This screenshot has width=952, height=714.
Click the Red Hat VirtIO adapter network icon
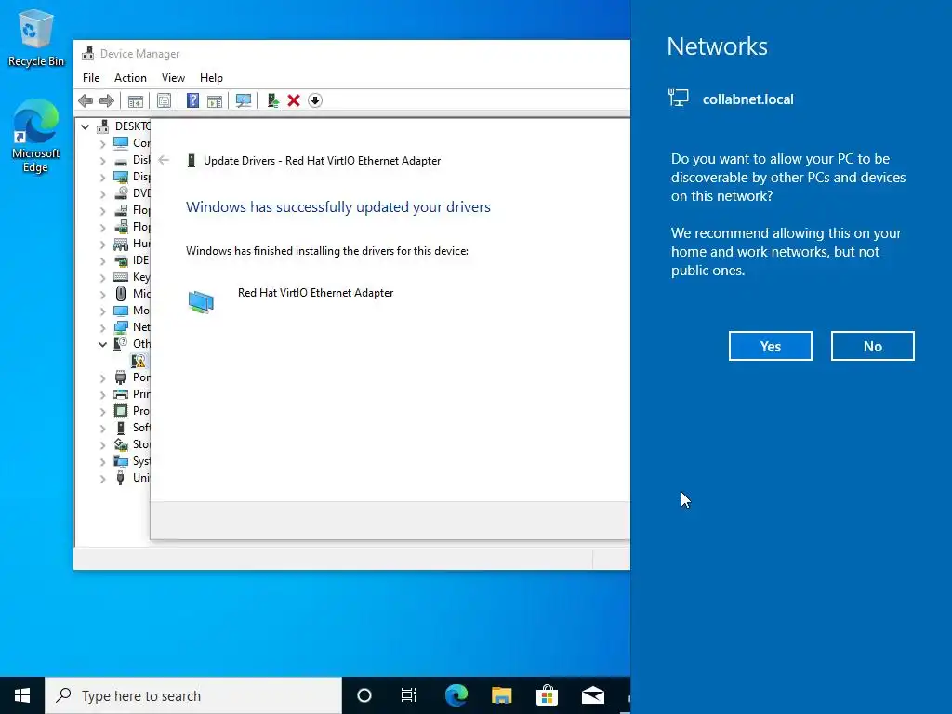point(201,302)
